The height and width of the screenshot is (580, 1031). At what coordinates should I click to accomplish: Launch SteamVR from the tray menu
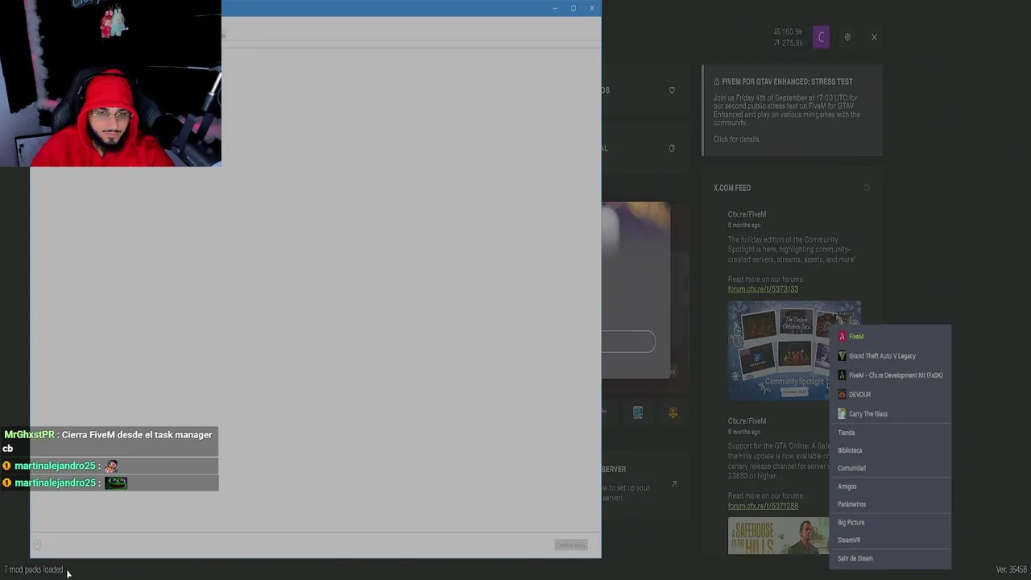point(849,540)
